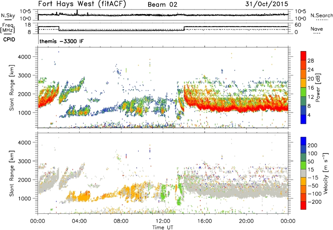The image size is (333, 230).
Task: Click velocity panel 'Slant Range [km]' label
Action: click(x=12, y=174)
